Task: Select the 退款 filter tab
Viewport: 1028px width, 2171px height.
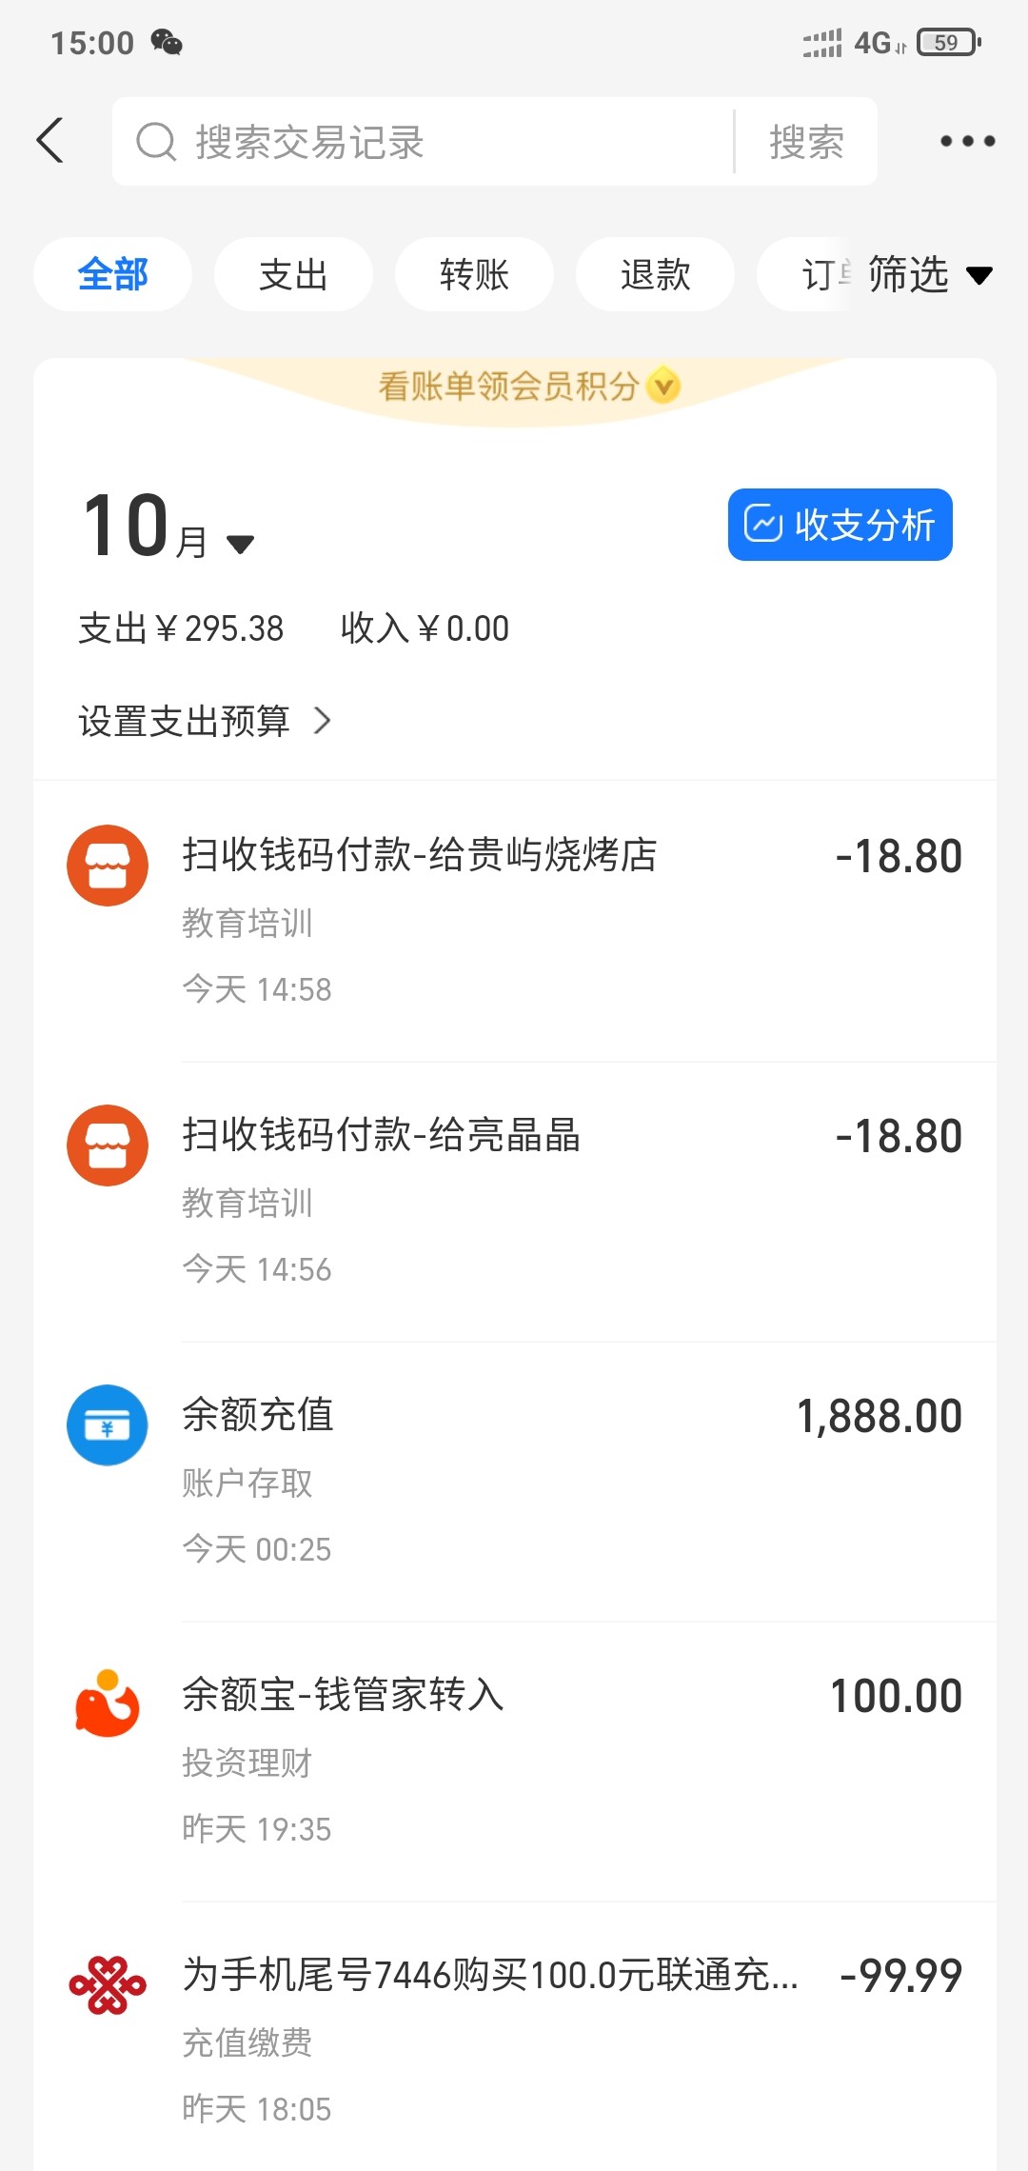Action: [655, 275]
